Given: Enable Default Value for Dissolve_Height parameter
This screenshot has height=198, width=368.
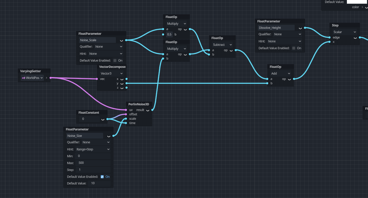Looking at the screenshot, I should click(294, 48).
